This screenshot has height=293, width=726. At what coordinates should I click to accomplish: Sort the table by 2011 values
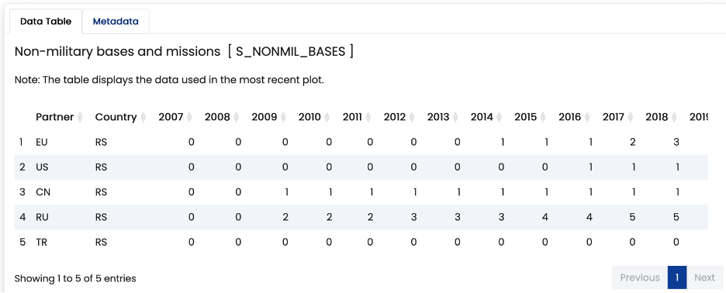[368, 118]
